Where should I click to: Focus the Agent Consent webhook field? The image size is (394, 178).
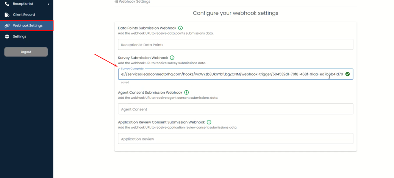click(x=235, y=109)
